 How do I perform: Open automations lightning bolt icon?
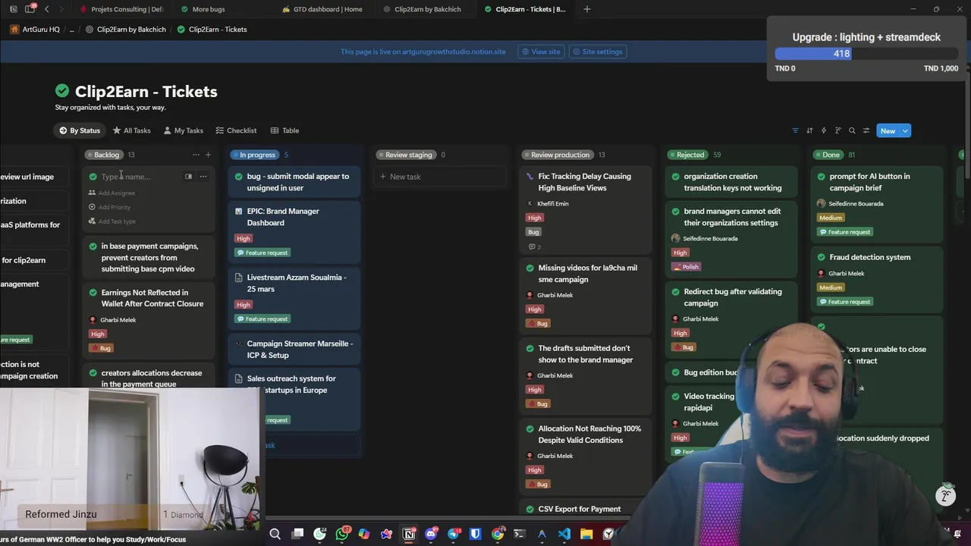[824, 130]
